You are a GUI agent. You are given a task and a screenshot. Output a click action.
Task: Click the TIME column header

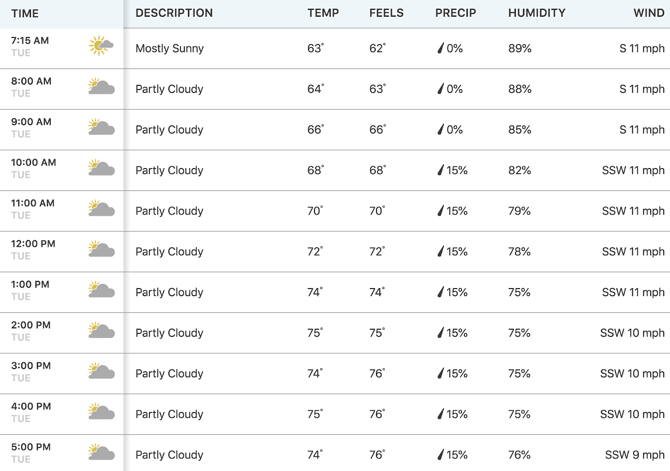25,13
